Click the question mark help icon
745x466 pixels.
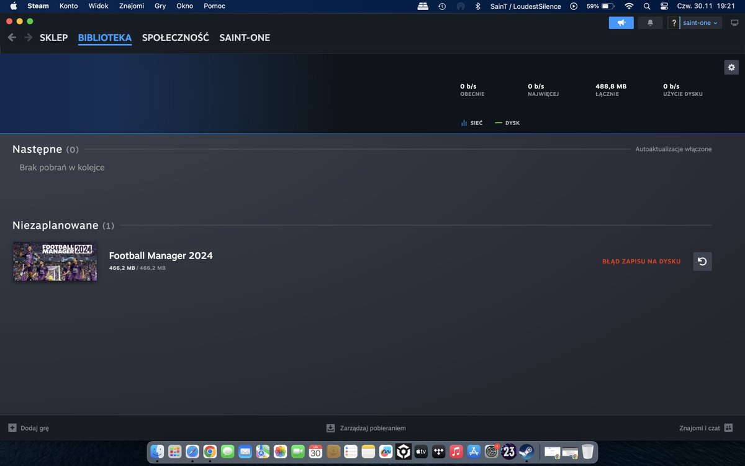coord(674,23)
